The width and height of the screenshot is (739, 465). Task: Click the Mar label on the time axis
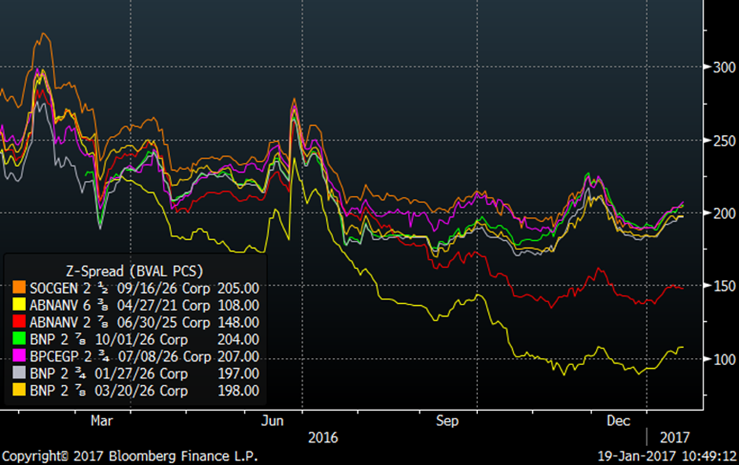coord(100,419)
